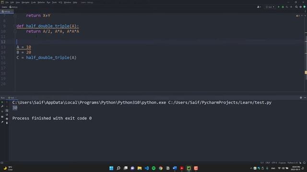Hide the Run tool window

[305, 97]
